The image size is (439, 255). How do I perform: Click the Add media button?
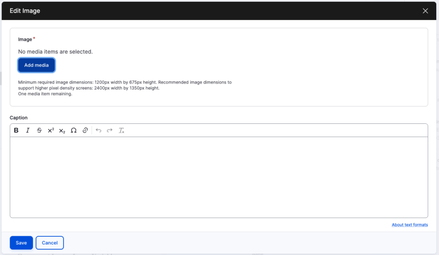(x=37, y=65)
